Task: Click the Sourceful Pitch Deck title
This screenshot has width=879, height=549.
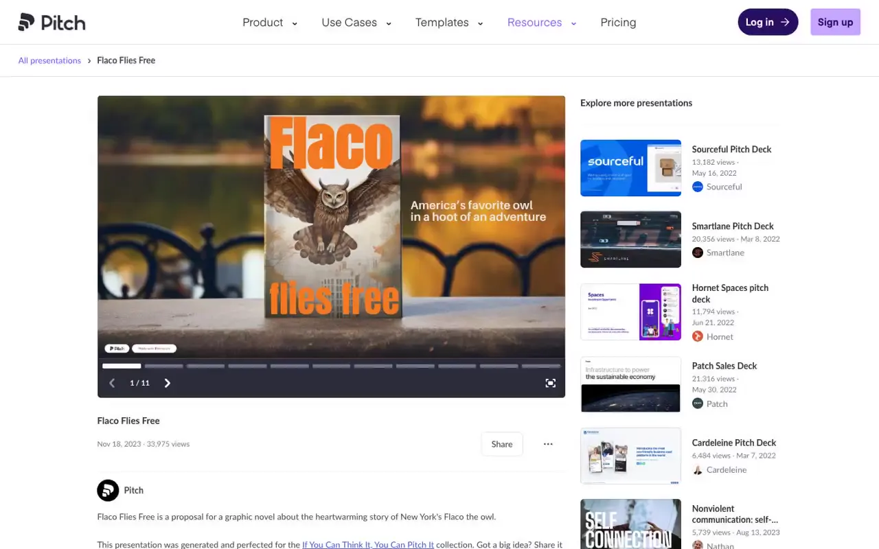Action: pos(731,149)
